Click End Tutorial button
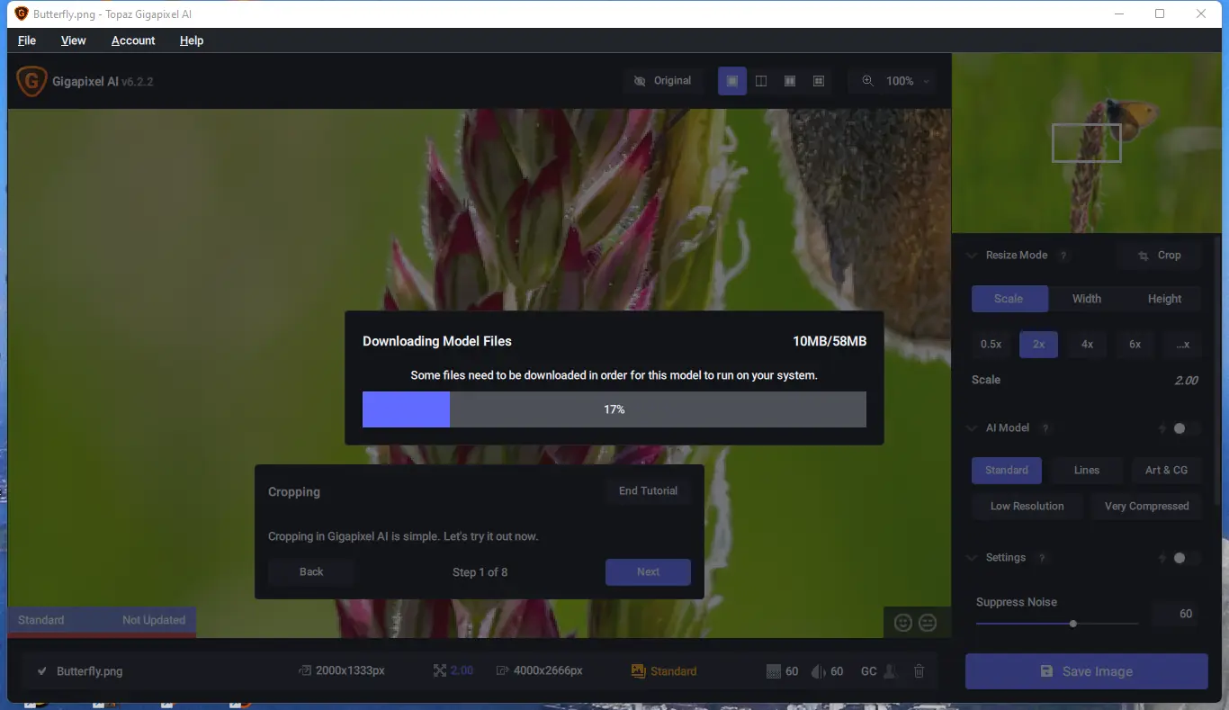Screen dimensions: 1229x710 click(x=648, y=491)
